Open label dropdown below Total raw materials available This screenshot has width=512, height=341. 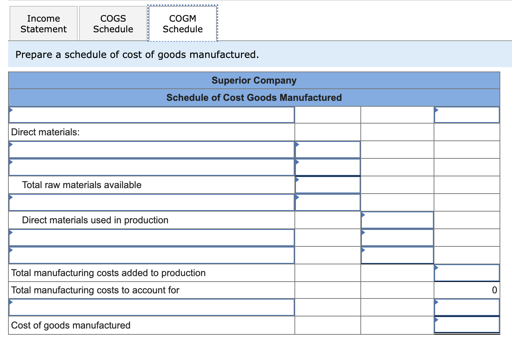click(x=152, y=202)
